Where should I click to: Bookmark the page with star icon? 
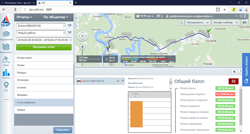tap(224, 10)
